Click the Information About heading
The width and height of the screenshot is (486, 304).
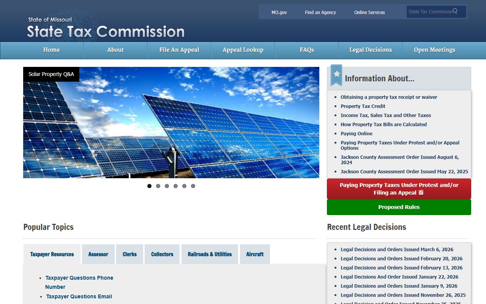point(379,79)
